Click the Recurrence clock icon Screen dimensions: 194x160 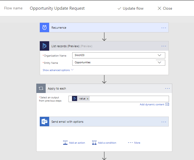[44, 28]
